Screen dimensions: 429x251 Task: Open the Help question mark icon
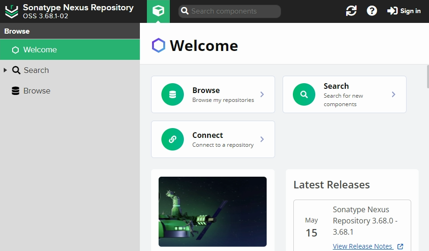tap(372, 11)
